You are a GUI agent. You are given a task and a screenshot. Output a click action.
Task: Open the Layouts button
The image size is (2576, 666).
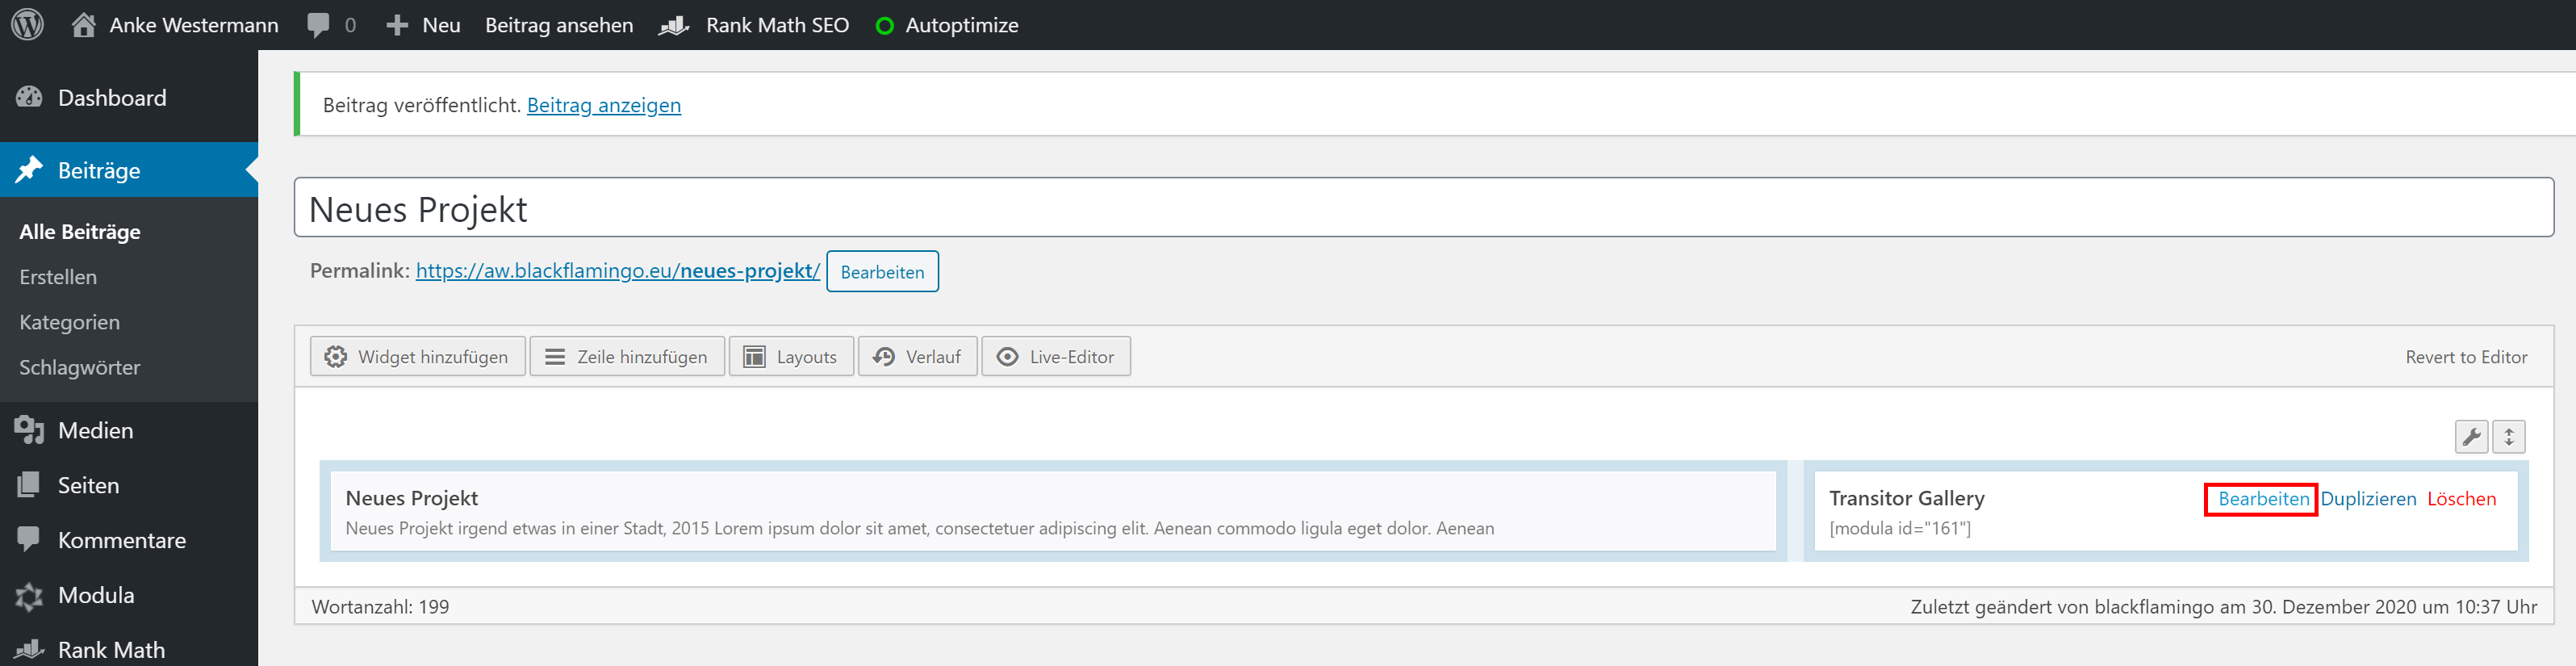[791, 357]
